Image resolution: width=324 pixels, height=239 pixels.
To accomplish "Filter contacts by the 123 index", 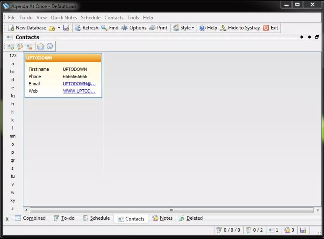I will point(13,56).
